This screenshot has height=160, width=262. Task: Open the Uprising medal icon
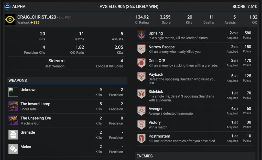(x=141, y=35)
